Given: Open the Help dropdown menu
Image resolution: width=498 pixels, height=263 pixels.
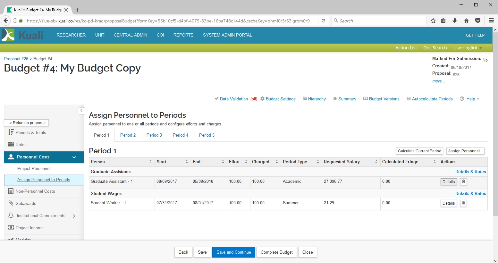Looking at the screenshot, I should pyautogui.click(x=470, y=99).
